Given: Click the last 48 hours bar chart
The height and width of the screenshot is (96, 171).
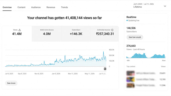Looking at the screenshot, I should 146,56.
